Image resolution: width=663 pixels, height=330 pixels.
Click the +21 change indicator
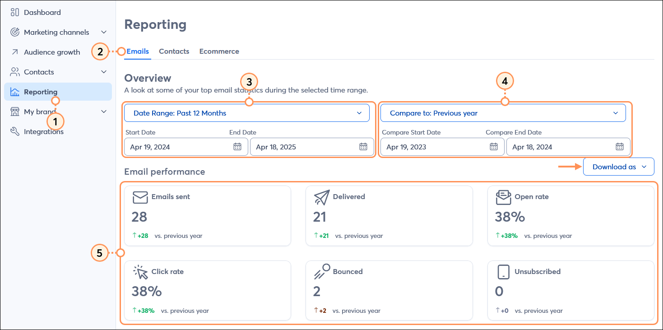[321, 236]
